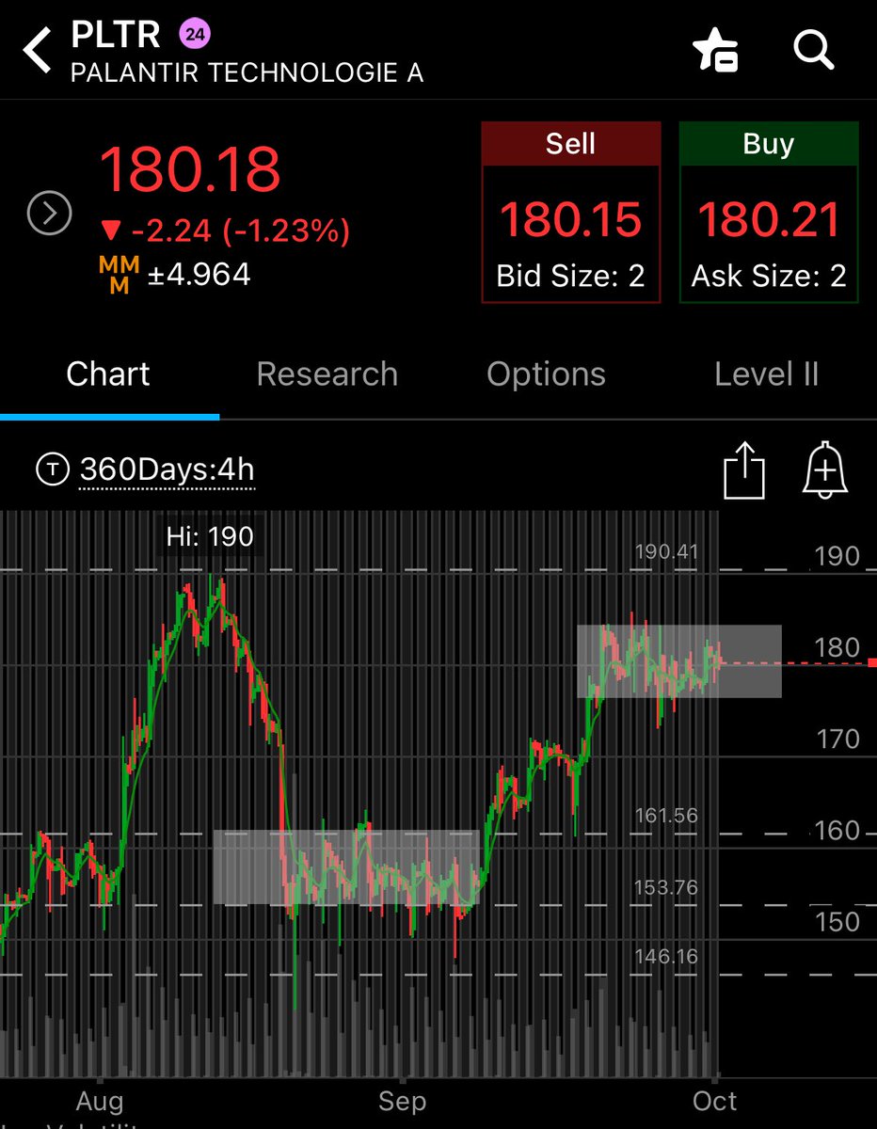The image size is (877, 1129).
Task: Expand quote details with circled arrow
Action: click(x=49, y=215)
